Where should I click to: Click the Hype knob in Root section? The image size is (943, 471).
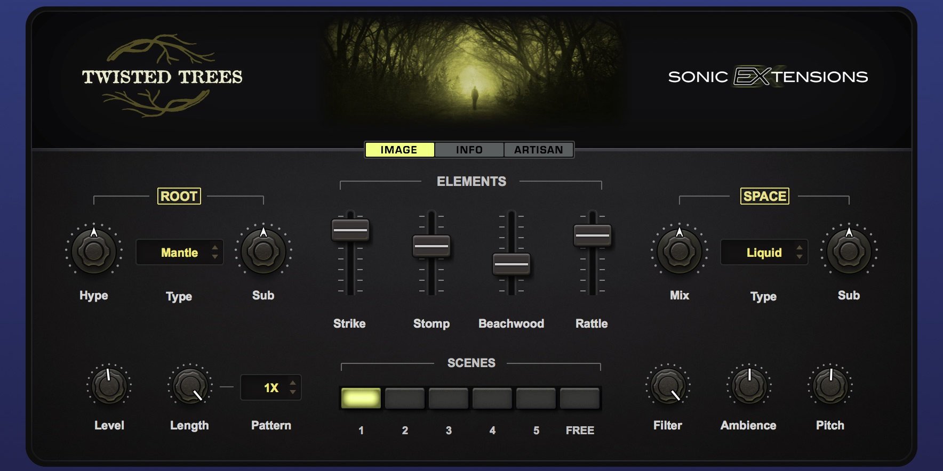(94, 251)
